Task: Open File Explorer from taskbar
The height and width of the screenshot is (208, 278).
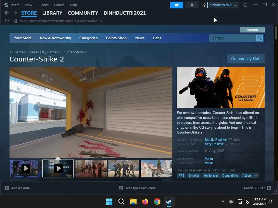Action: (133, 201)
